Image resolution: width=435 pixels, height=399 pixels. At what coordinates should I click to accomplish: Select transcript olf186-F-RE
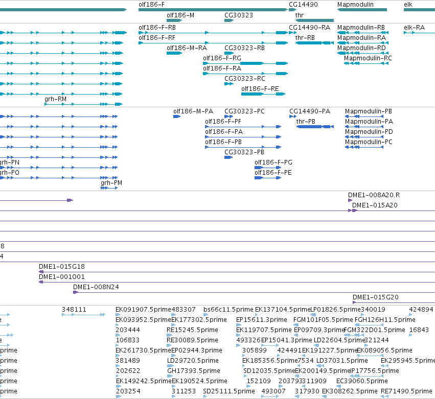pyautogui.click(x=263, y=94)
